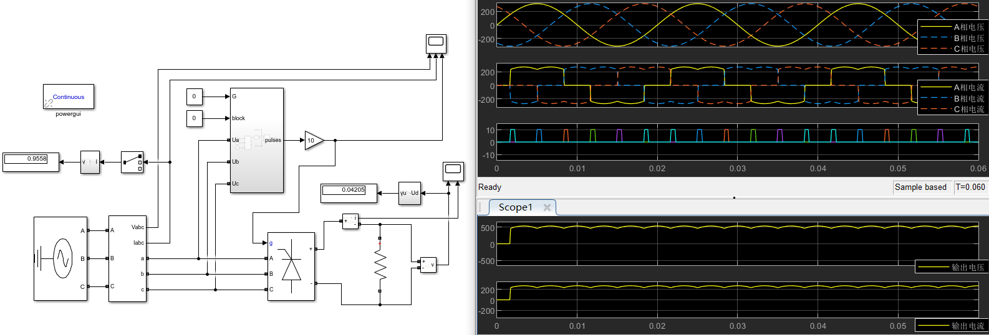Image resolution: width=989 pixels, height=335 pixels.
Task: Click the output current plot in Scope1
Action: coord(737,301)
